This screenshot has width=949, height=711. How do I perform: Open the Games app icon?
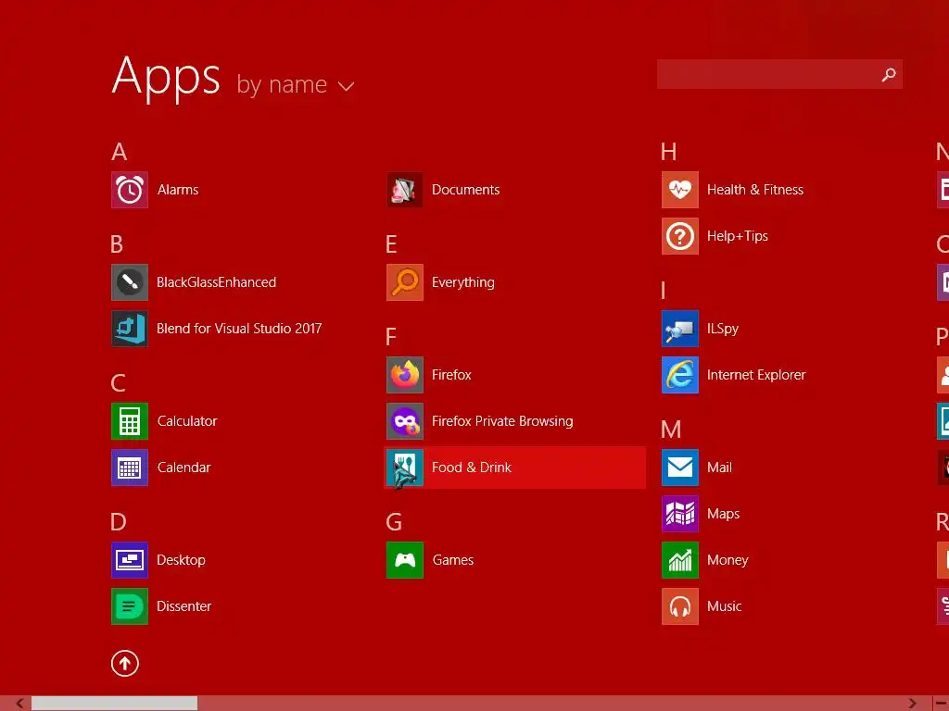[x=405, y=560]
